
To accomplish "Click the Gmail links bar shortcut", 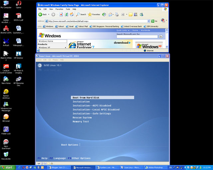I will tap(70, 26).
